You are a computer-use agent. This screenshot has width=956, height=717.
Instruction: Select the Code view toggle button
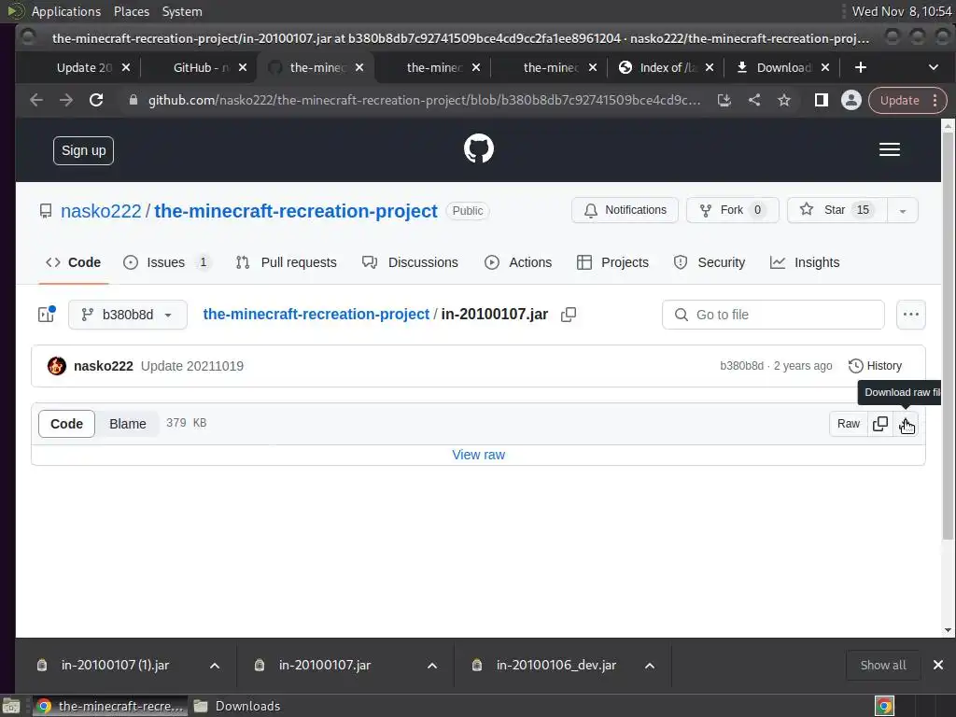(66, 424)
